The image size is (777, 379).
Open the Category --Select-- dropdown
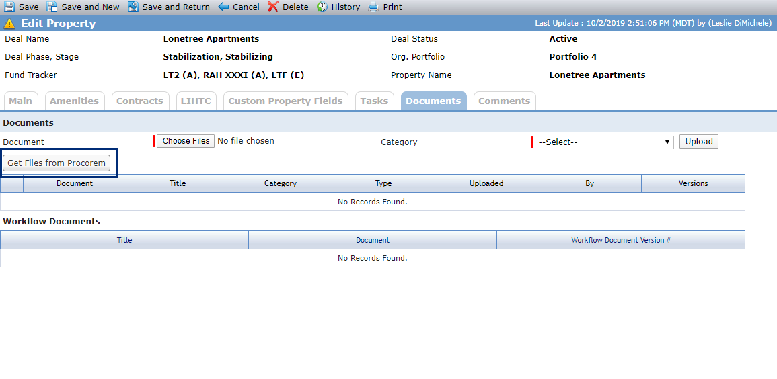tap(604, 142)
